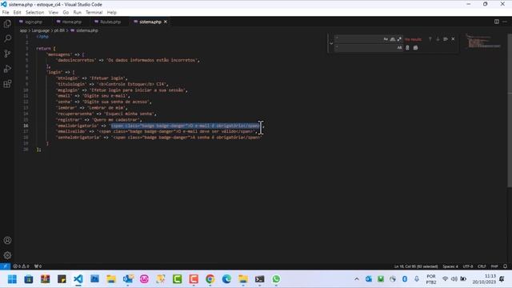This screenshot has width=512, height=288.
Task: Open the Run menu
Action: point(77,13)
